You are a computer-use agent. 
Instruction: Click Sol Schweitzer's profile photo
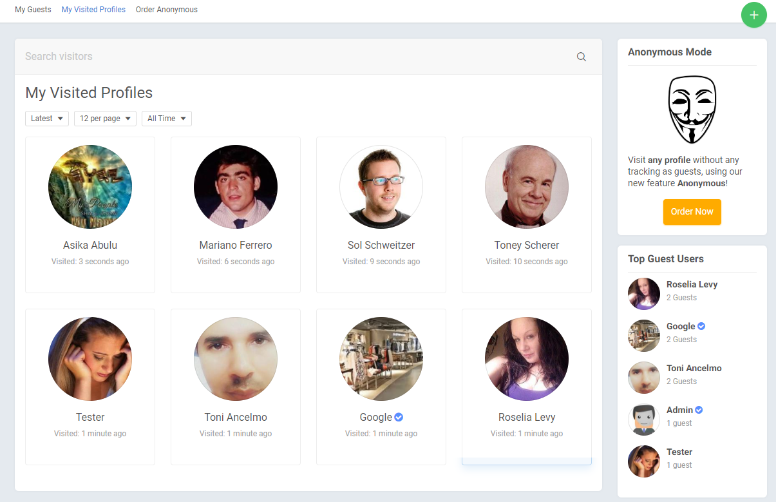(x=381, y=187)
